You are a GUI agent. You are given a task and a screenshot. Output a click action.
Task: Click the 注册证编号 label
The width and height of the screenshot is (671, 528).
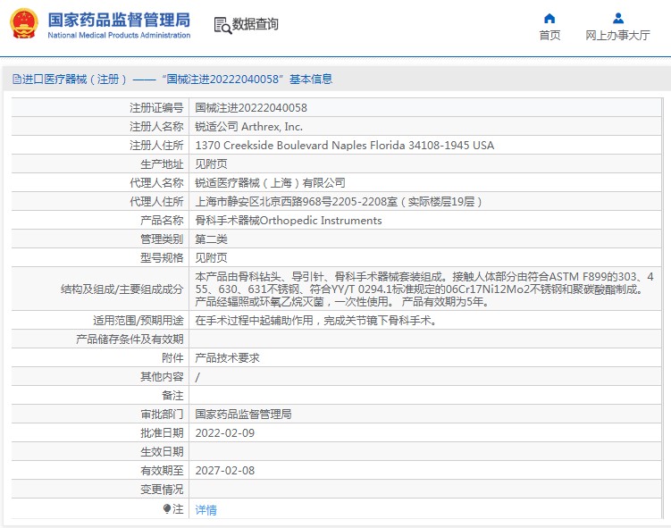(156, 108)
